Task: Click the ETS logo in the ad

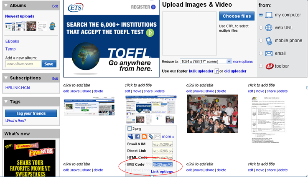Action: point(76,8)
